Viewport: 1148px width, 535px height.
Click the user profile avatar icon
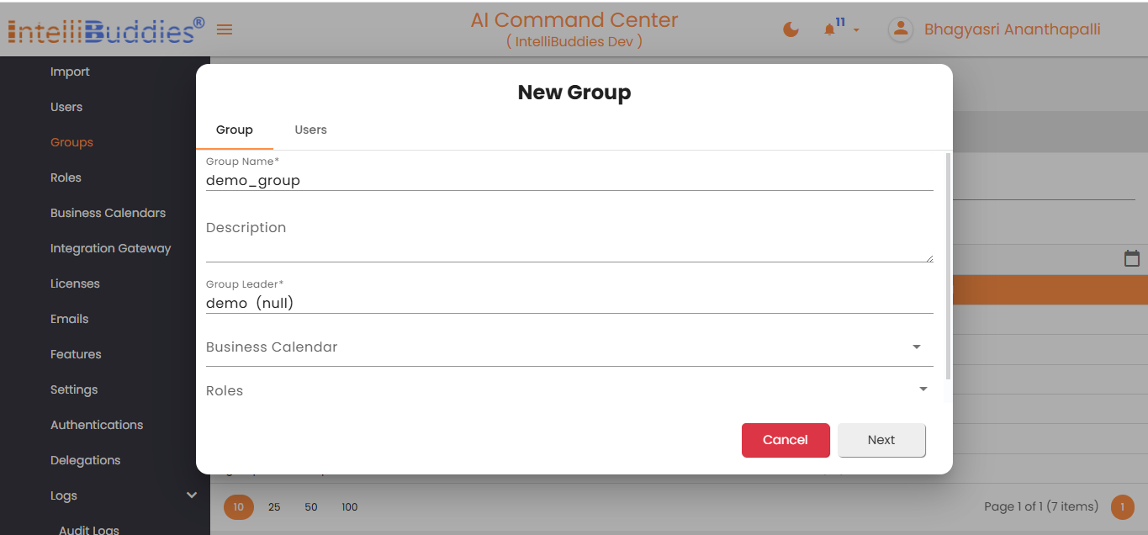click(901, 29)
